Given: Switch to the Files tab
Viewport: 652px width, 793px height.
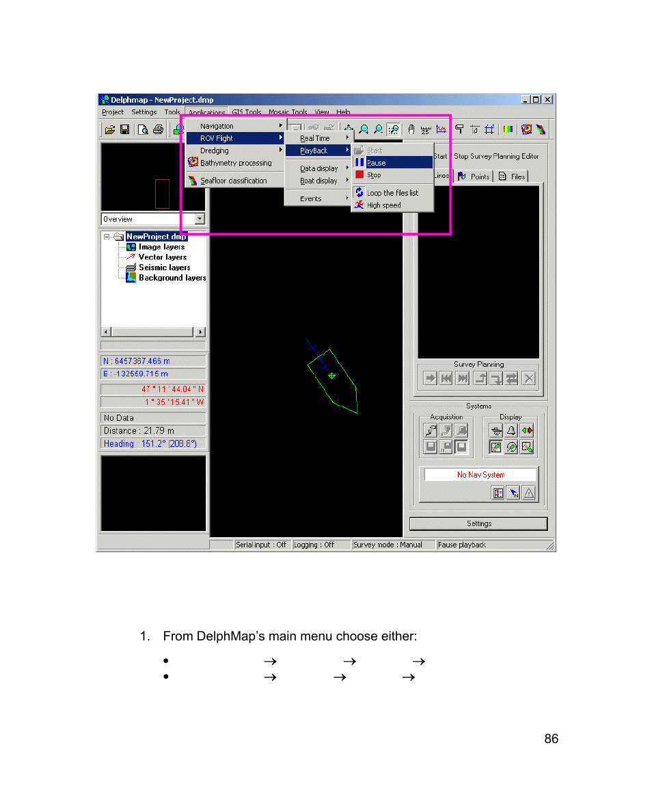Looking at the screenshot, I should tap(512, 177).
